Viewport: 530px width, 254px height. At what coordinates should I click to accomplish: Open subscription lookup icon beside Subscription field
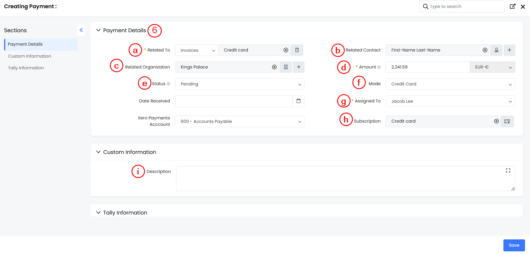tap(507, 121)
